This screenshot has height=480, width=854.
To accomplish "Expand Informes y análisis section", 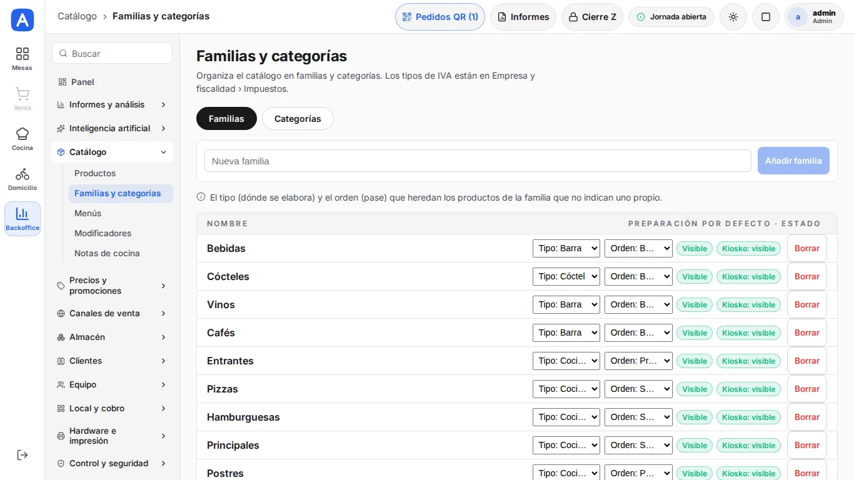I will tap(112, 104).
